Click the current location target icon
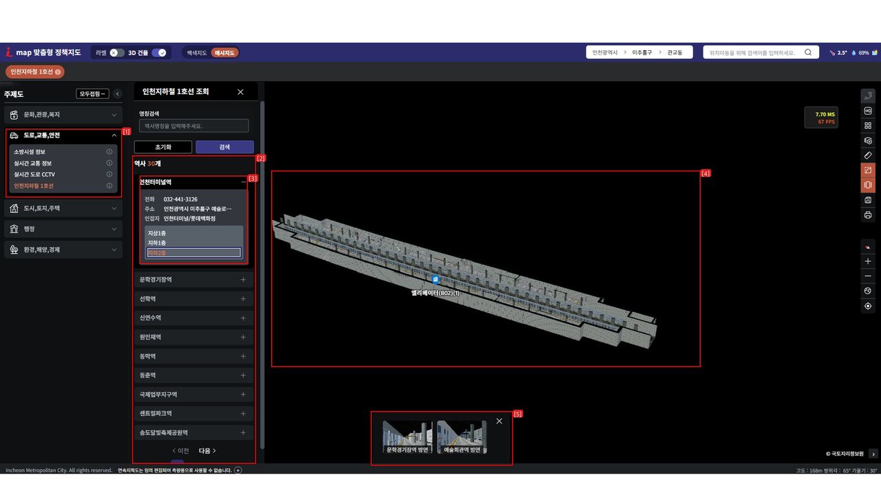Screen dimensions: 881x495 (867, 306)
